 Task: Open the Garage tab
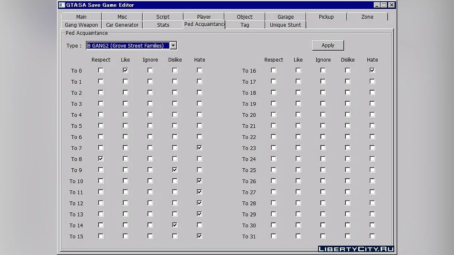285,17
